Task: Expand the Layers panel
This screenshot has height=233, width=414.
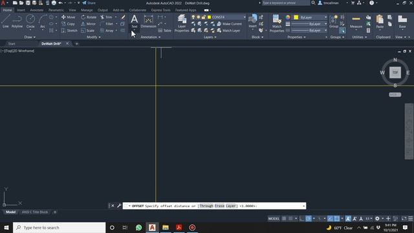Action: point(210,38)
